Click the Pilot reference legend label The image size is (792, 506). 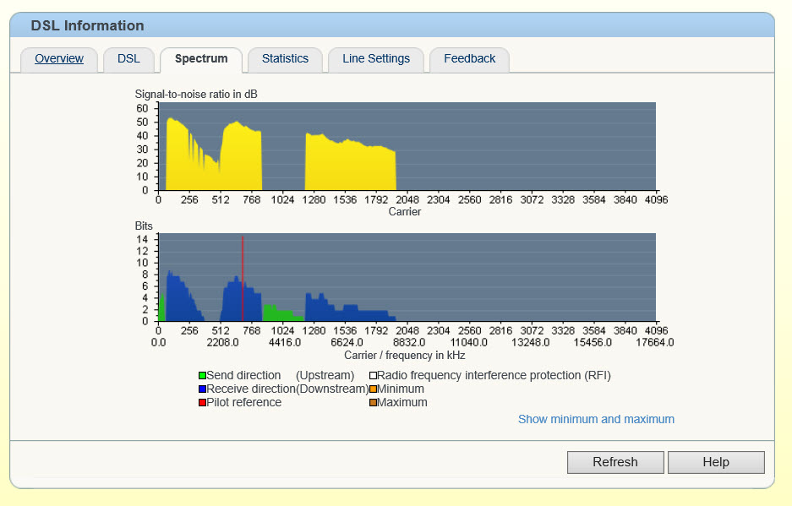(x=244, y=403)
